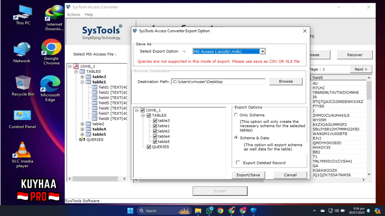
Task: Click the Recover button in main window
Action: [x=355, y=55]
